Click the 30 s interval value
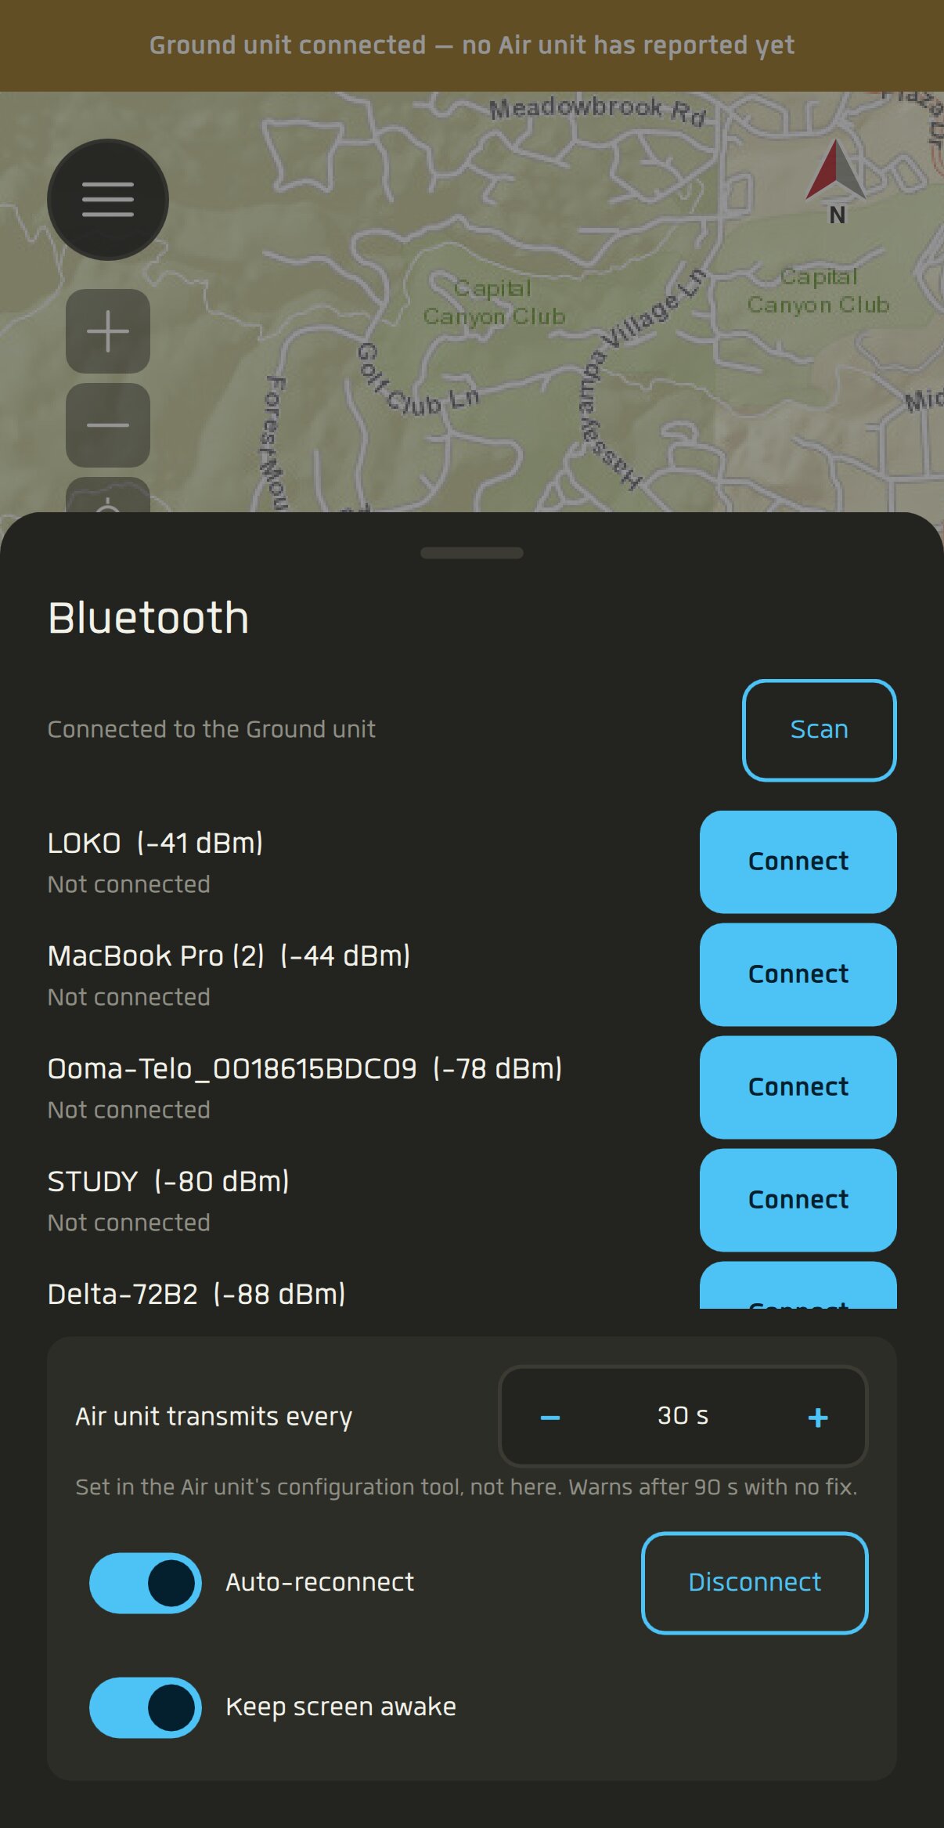This screenshot has height=1828, width=944. pyautogui.click(x=683, y=1416)
